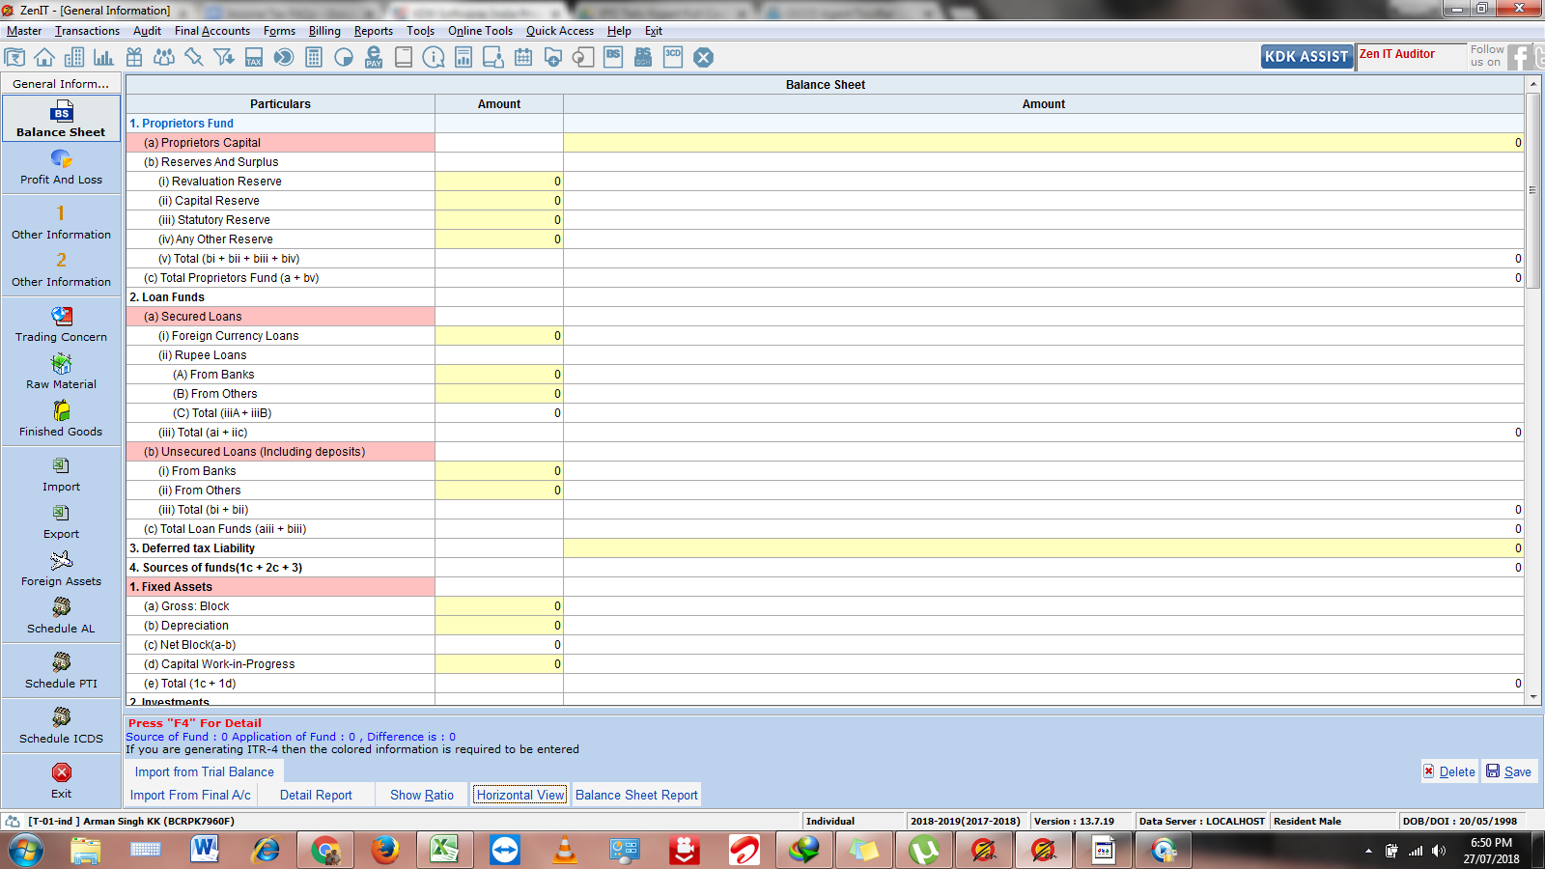Click the Show Ratio button
1545x869 pixels.
tap(422, 795)
